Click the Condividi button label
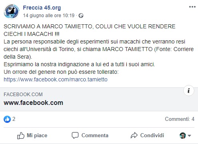The image size is (198, 144). coord(152,136)
